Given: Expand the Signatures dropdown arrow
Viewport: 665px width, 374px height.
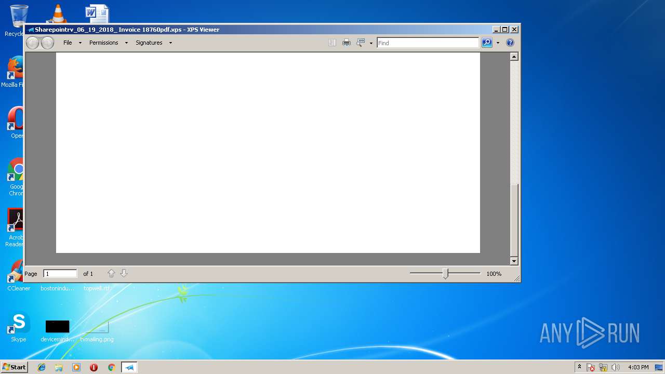Looking at the screenshot, I should (x=170, y=43).
